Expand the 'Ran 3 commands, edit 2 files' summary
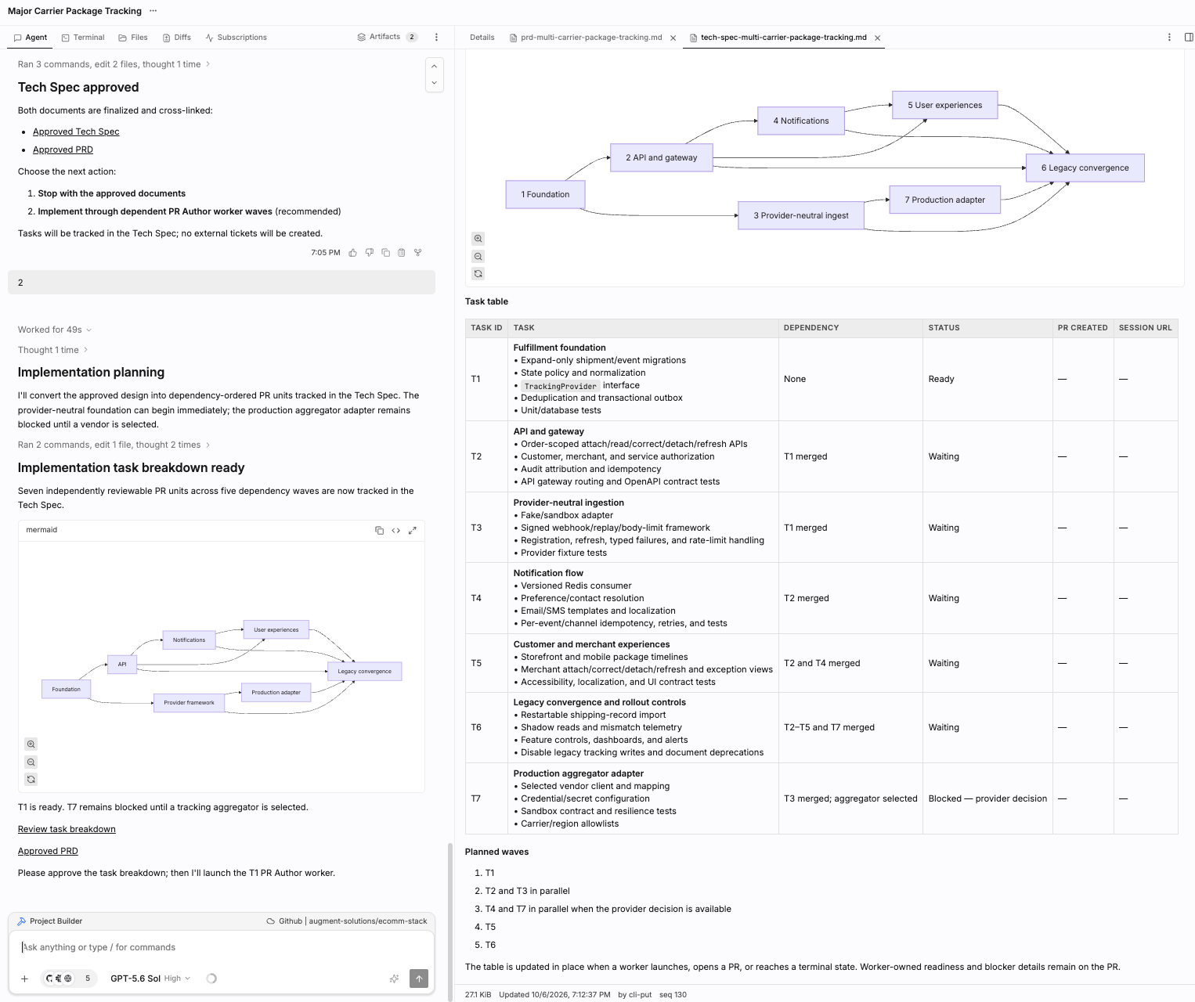Viewport: 1195px width, 1002px height. pos(114,64)
